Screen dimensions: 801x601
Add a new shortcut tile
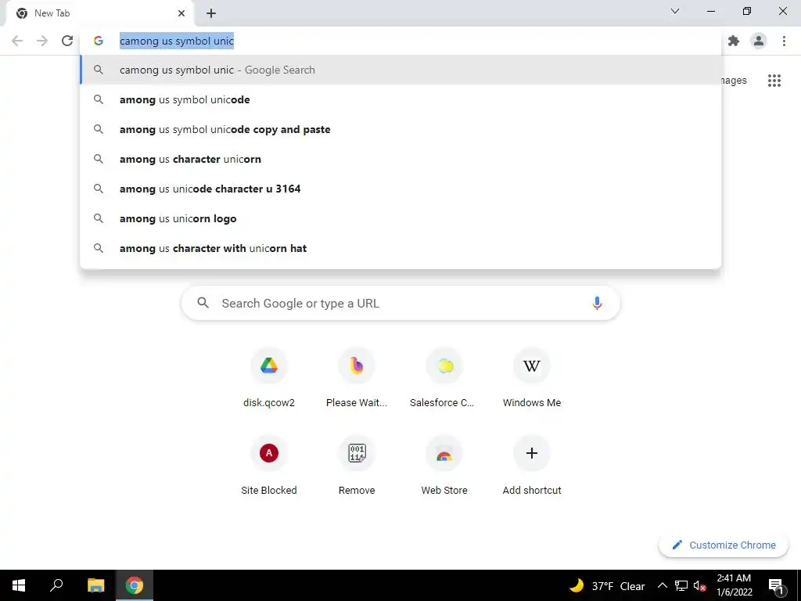point(532,466)
